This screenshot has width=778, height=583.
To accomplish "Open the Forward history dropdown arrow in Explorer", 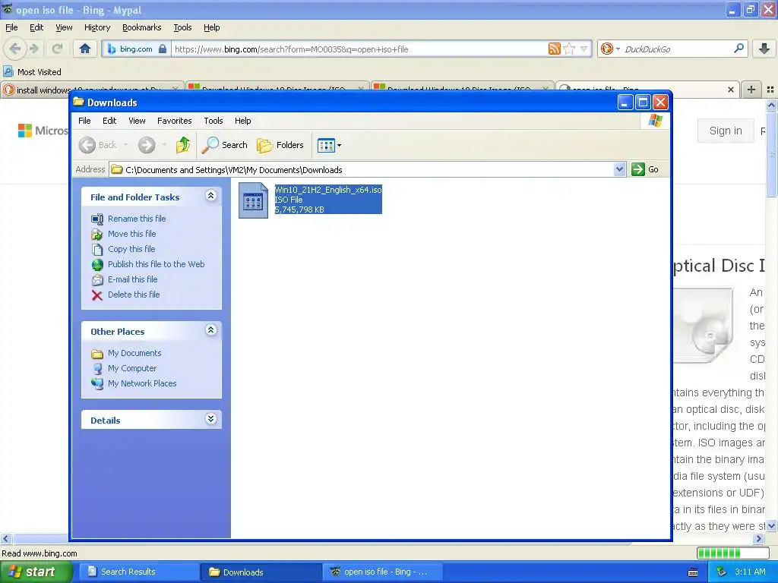I will click(164, 145).
